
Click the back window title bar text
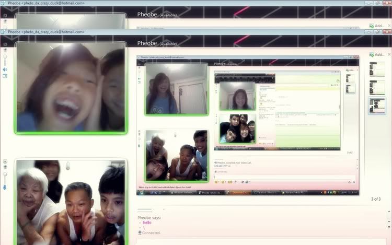click(x=46, y=3)
